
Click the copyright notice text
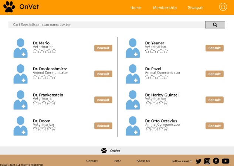[21, 165]
